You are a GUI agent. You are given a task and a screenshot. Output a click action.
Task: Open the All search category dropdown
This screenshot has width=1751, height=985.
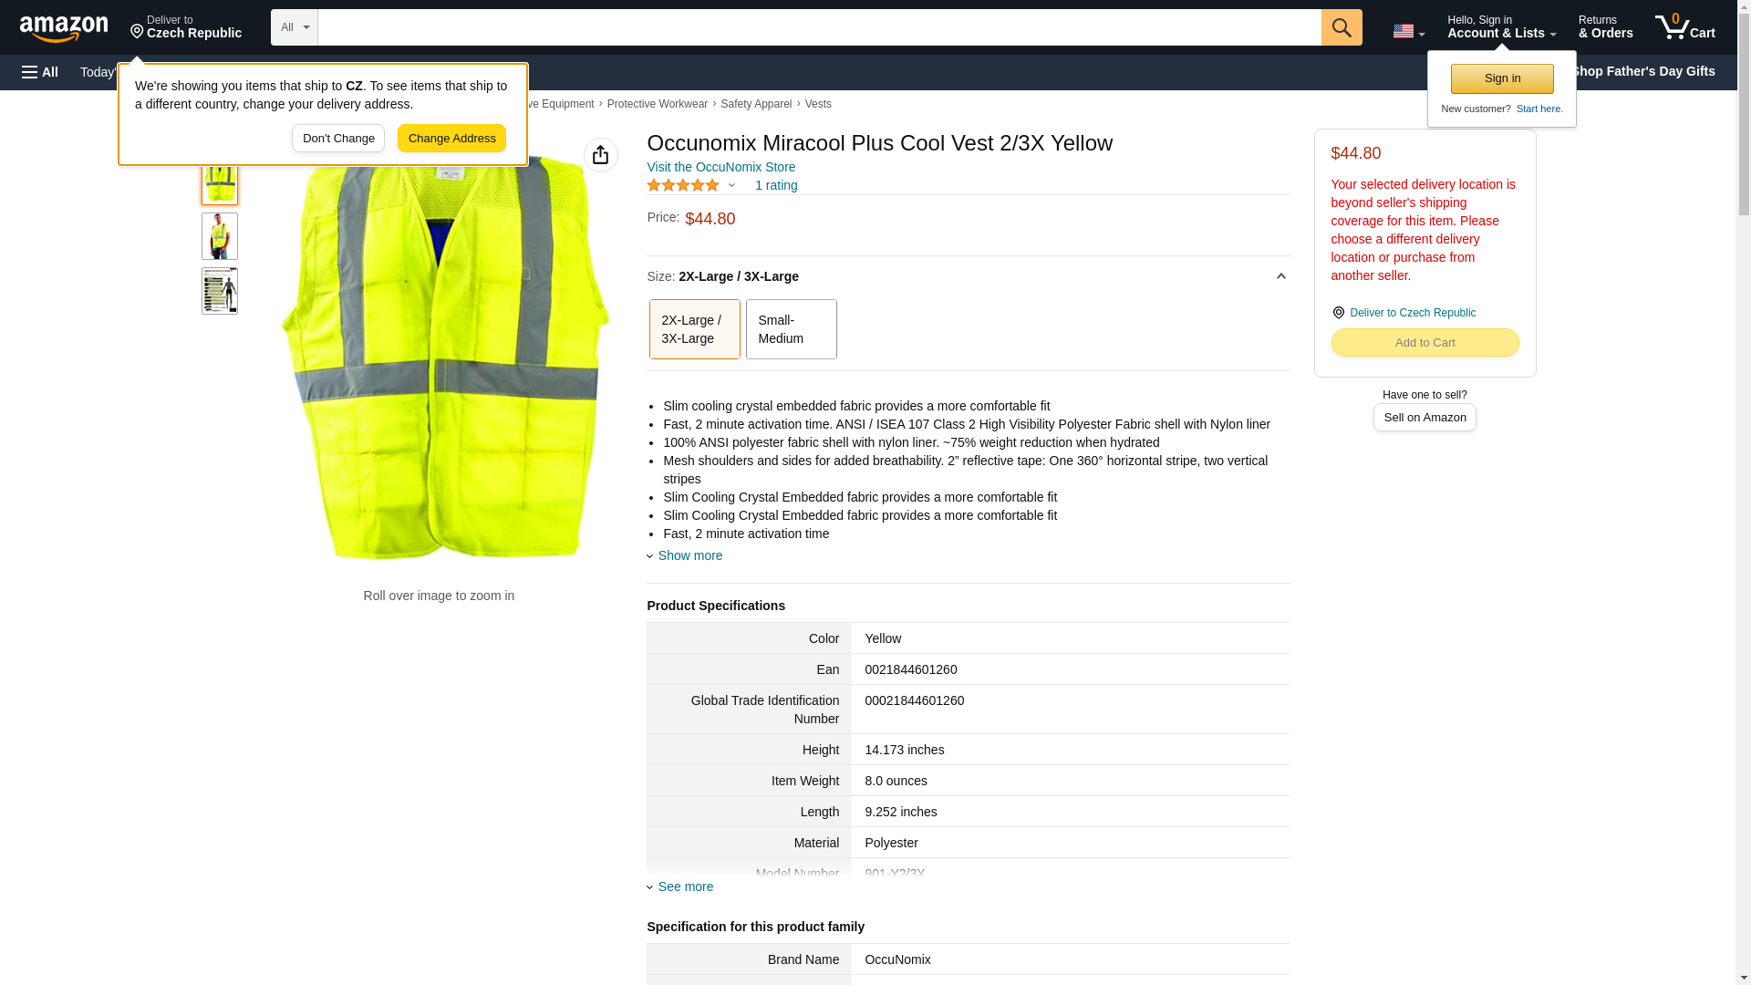pos(294,27)
